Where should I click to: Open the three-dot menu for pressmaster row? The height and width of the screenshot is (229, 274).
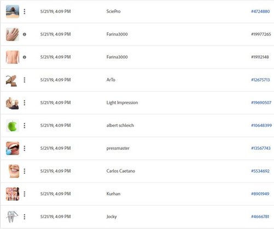pos(25,148)
